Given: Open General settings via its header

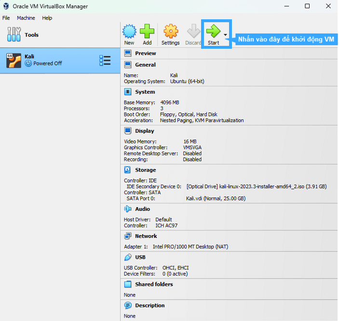Looking at the screenshot, I should coord(145,65).
